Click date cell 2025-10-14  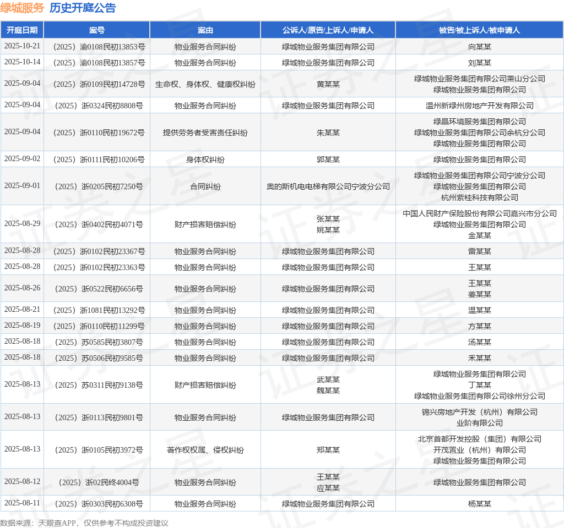tap(22, 62)
